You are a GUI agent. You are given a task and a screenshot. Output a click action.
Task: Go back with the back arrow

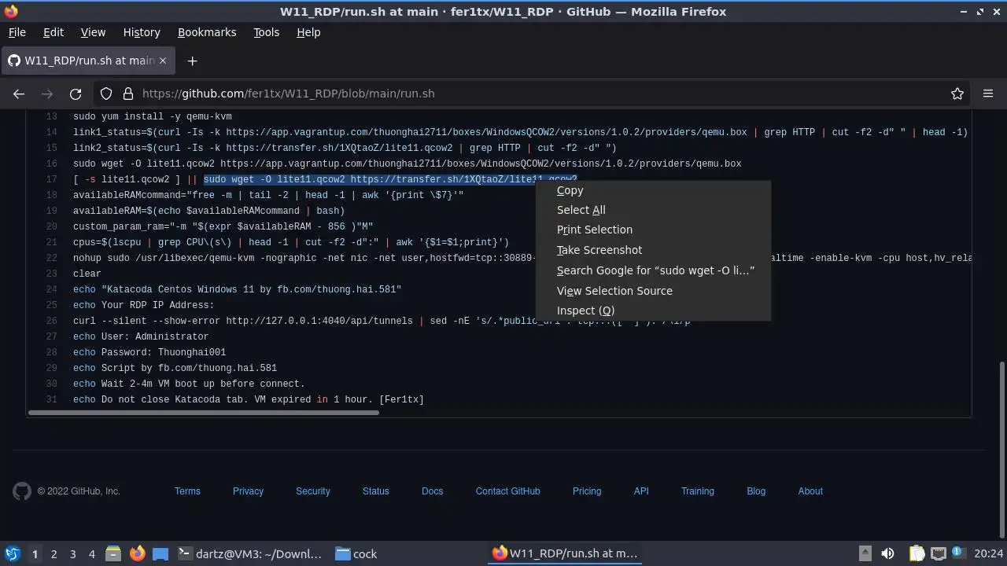pyautogui.click(x=19, y=94)
